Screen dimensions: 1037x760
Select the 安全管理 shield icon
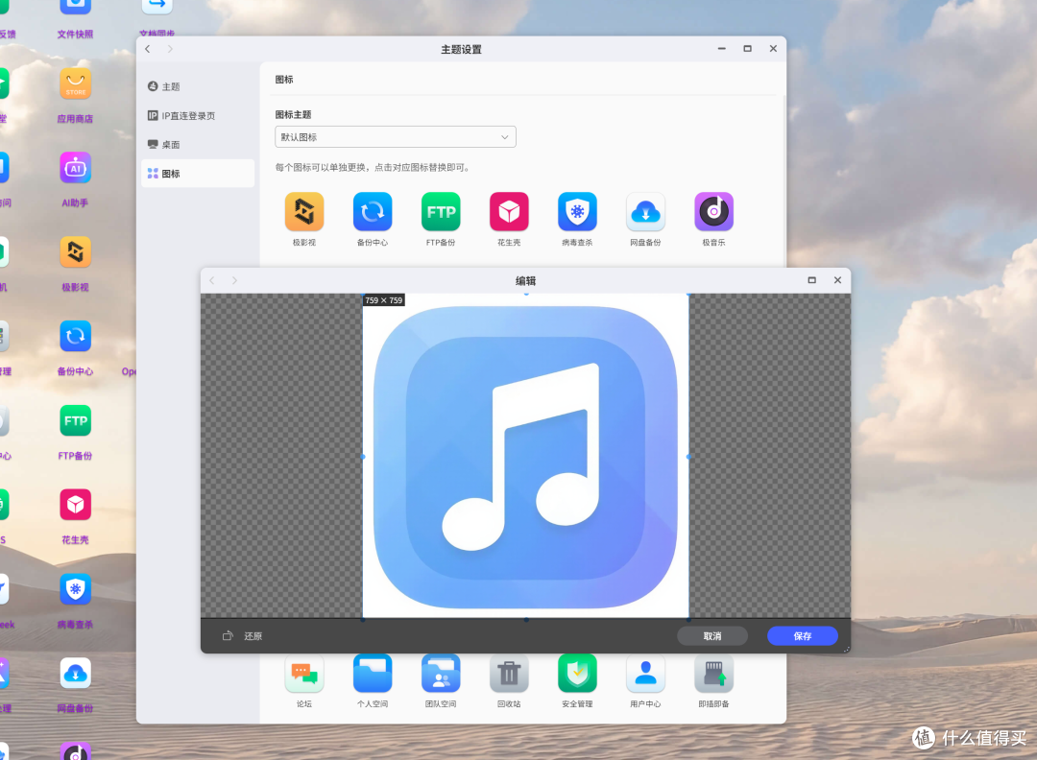coord(577,674)
